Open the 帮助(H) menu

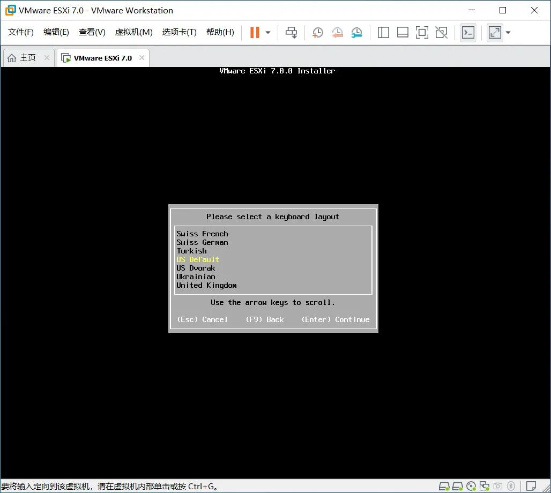220,32
